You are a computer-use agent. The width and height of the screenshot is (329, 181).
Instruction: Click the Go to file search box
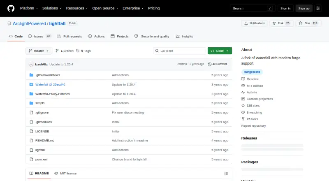(x=180, y=51)
